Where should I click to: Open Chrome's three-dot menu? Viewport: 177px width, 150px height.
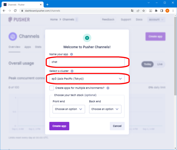tap(173, 11)
